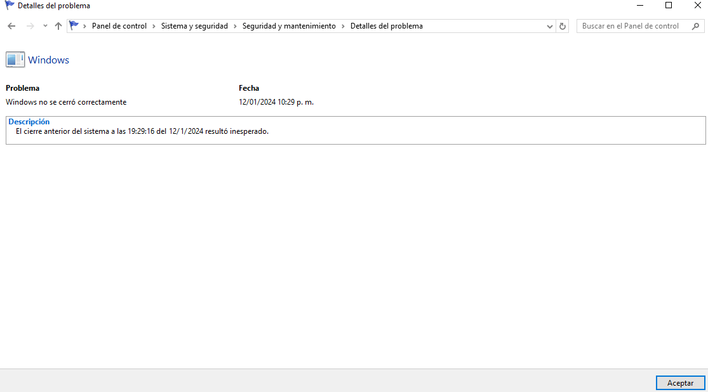708x392 pixels.
Task: Select 'Windows no se cerró correctamente' text
Action: click(66, 102)
